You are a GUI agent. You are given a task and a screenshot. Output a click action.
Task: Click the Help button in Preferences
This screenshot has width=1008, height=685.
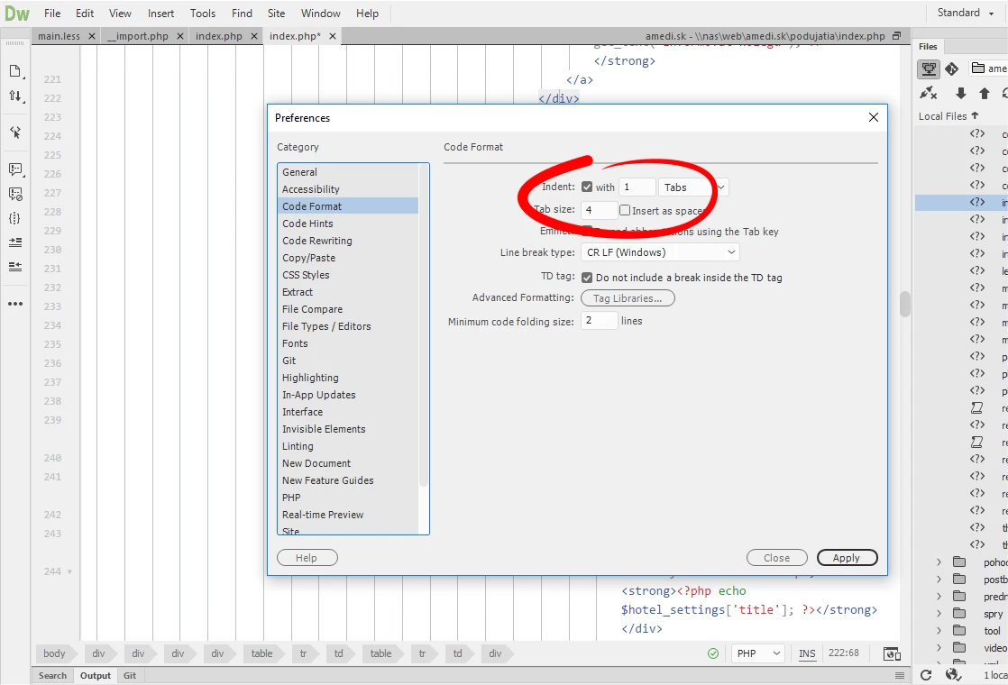coord(307,558)
